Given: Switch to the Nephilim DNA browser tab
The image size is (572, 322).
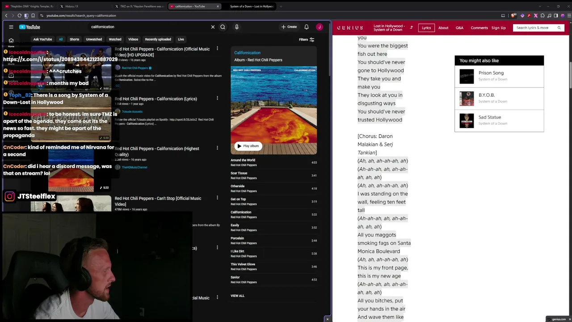Looking at the screenshot, I should (x=29, y=6).
